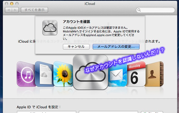The image size is (179, 113).
Task: Click the アカウントを確認 heading
Action: pos(76,22)
